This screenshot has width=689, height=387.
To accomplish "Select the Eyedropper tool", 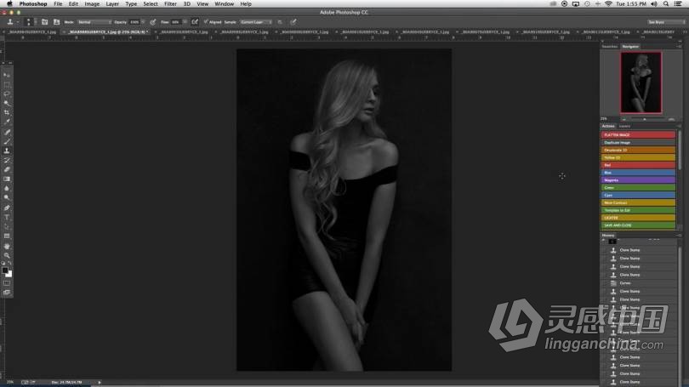I will (7, 122).
